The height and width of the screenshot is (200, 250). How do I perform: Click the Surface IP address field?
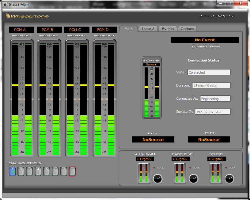[213, 112]
